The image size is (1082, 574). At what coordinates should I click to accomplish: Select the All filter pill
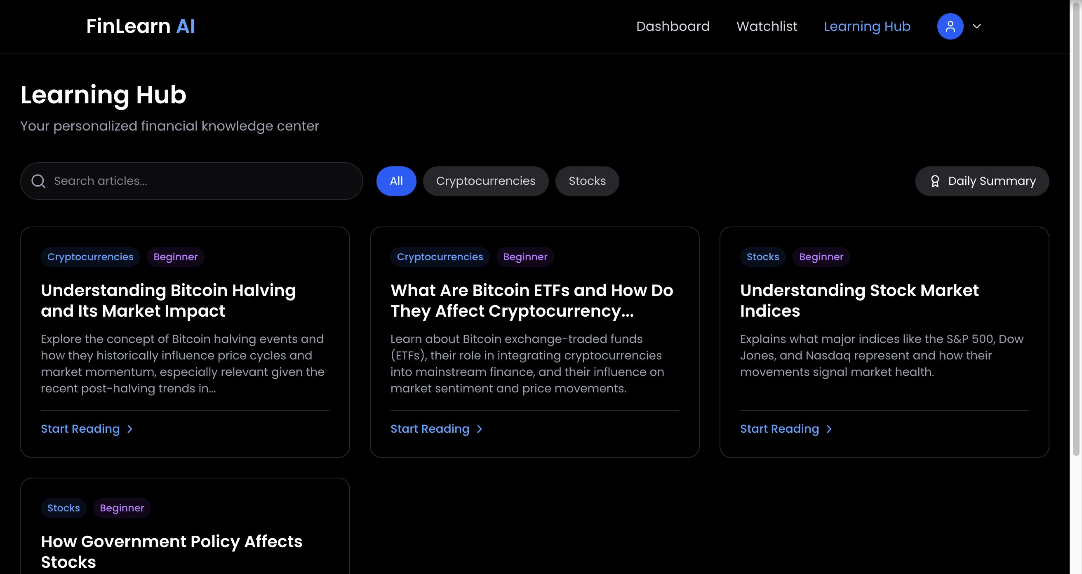(x=396, y=181)
